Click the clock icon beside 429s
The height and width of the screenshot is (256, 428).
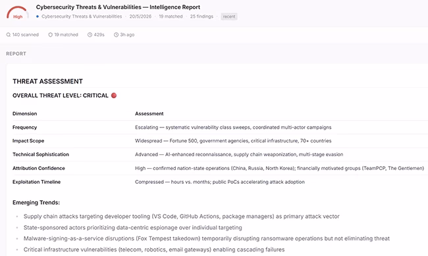tap(90, 35)
